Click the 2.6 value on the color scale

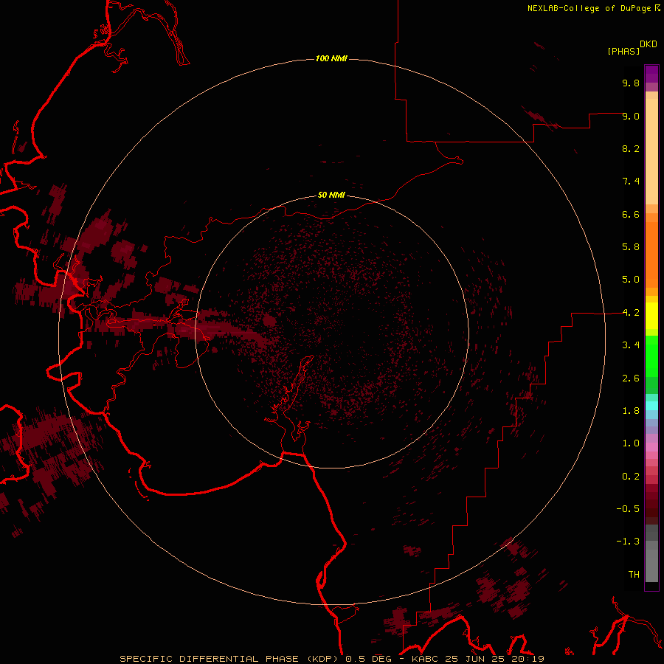tap(631, 378)
